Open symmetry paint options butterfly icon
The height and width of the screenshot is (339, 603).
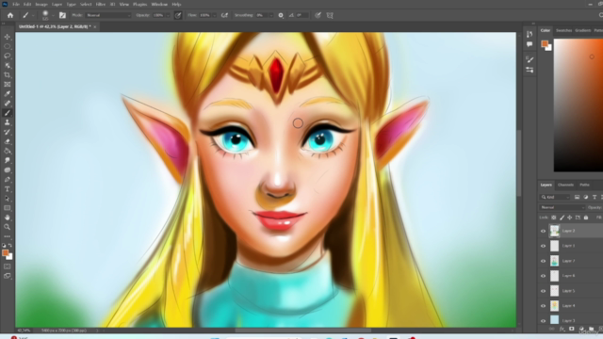click(330, 15)
